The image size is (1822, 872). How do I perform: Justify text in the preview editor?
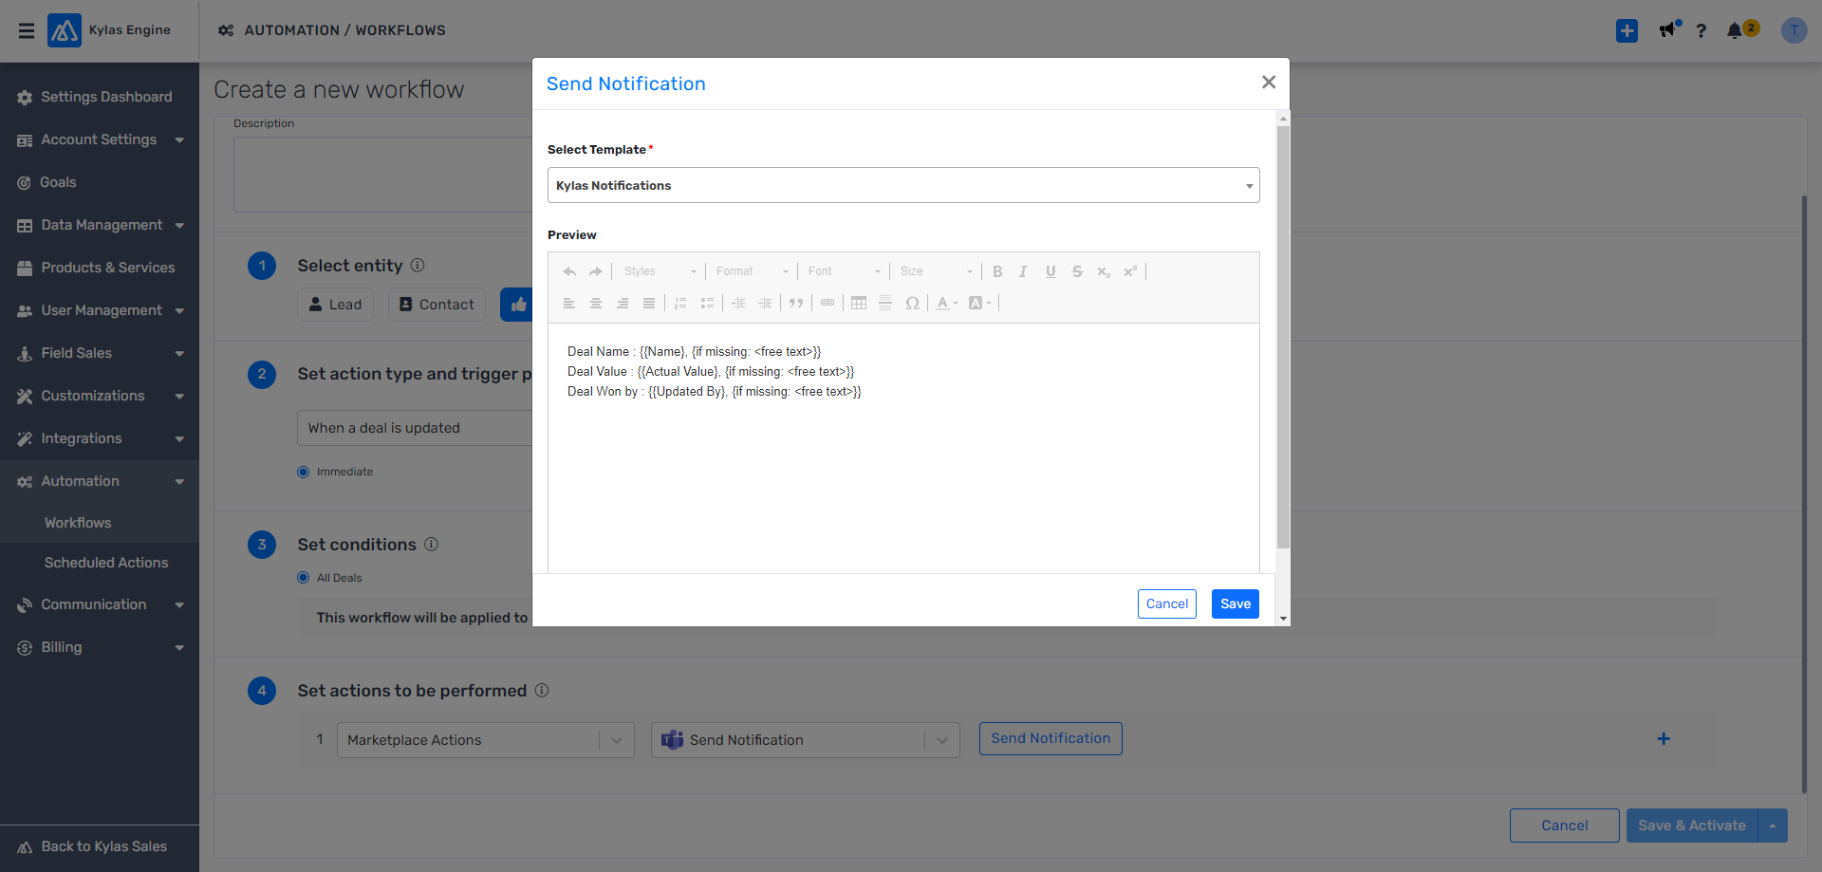649,304
